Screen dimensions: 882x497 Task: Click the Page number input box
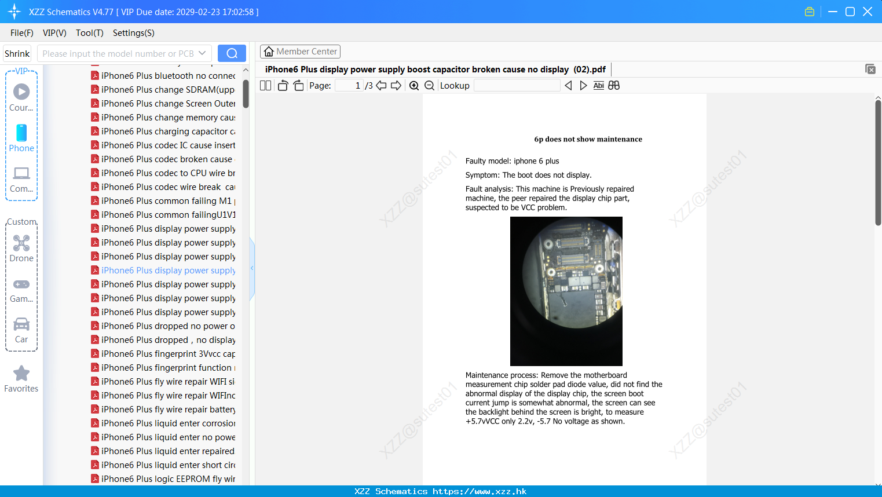[x=349, y=85]
